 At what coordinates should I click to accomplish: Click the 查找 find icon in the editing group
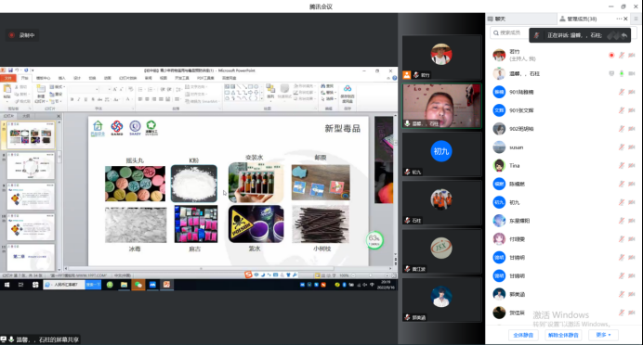327,86
